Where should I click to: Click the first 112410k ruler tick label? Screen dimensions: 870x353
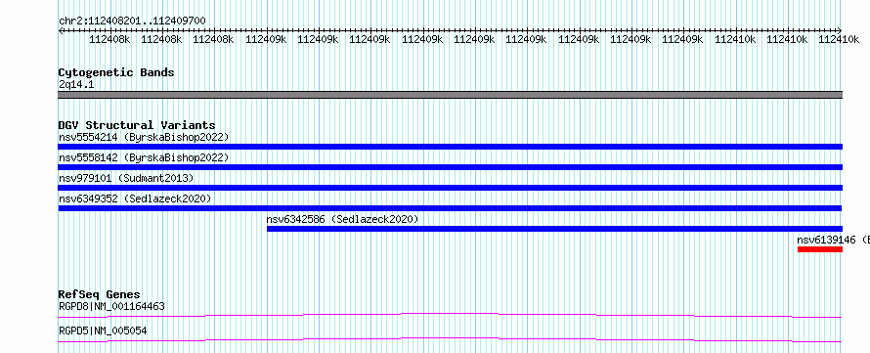(x=735, y=39)
